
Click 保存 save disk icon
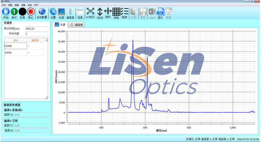pyautogui.click(x=143, y=12)
